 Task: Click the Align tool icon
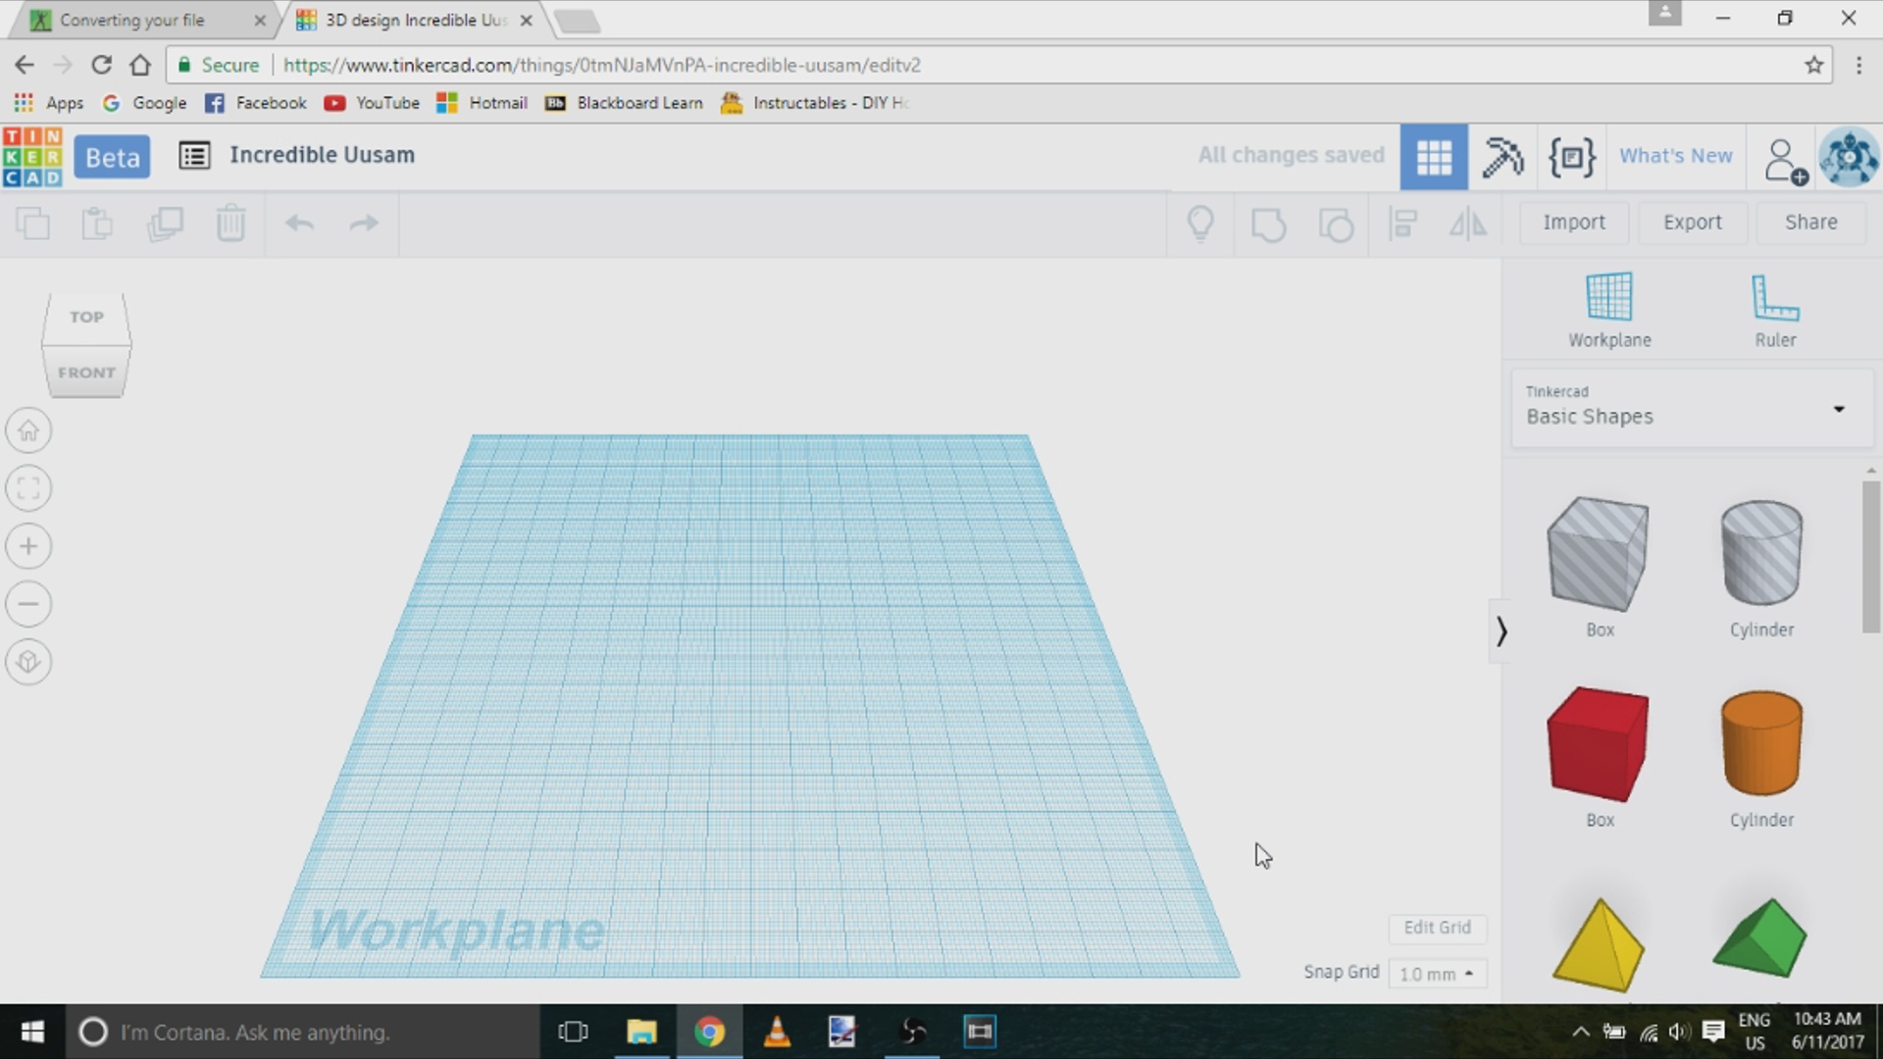(x=1403, y=224)
